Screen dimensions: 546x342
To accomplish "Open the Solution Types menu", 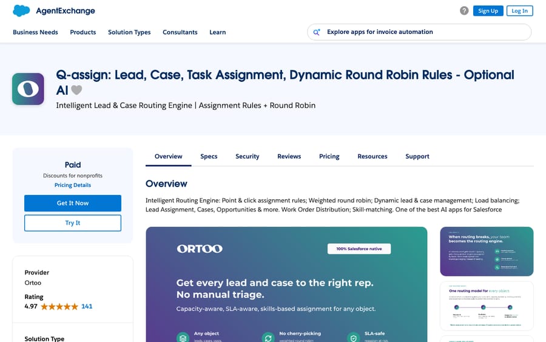I will pyautogui.click(x=129, y=32).
